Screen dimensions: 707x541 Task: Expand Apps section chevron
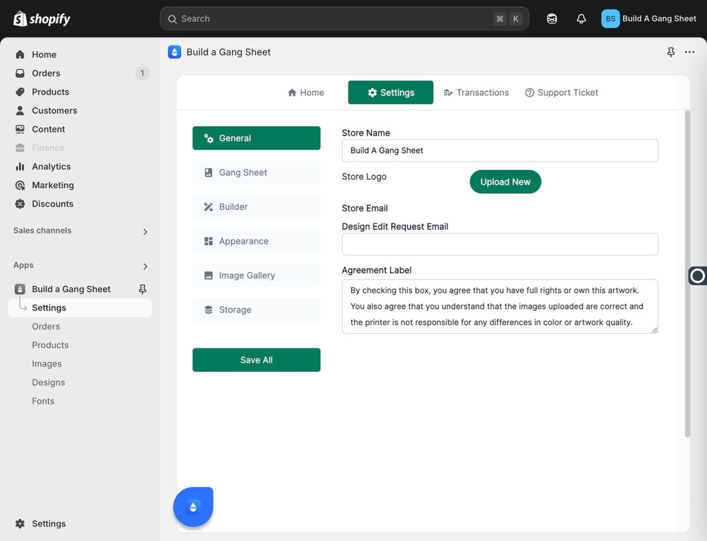click(x=145, y=266)
